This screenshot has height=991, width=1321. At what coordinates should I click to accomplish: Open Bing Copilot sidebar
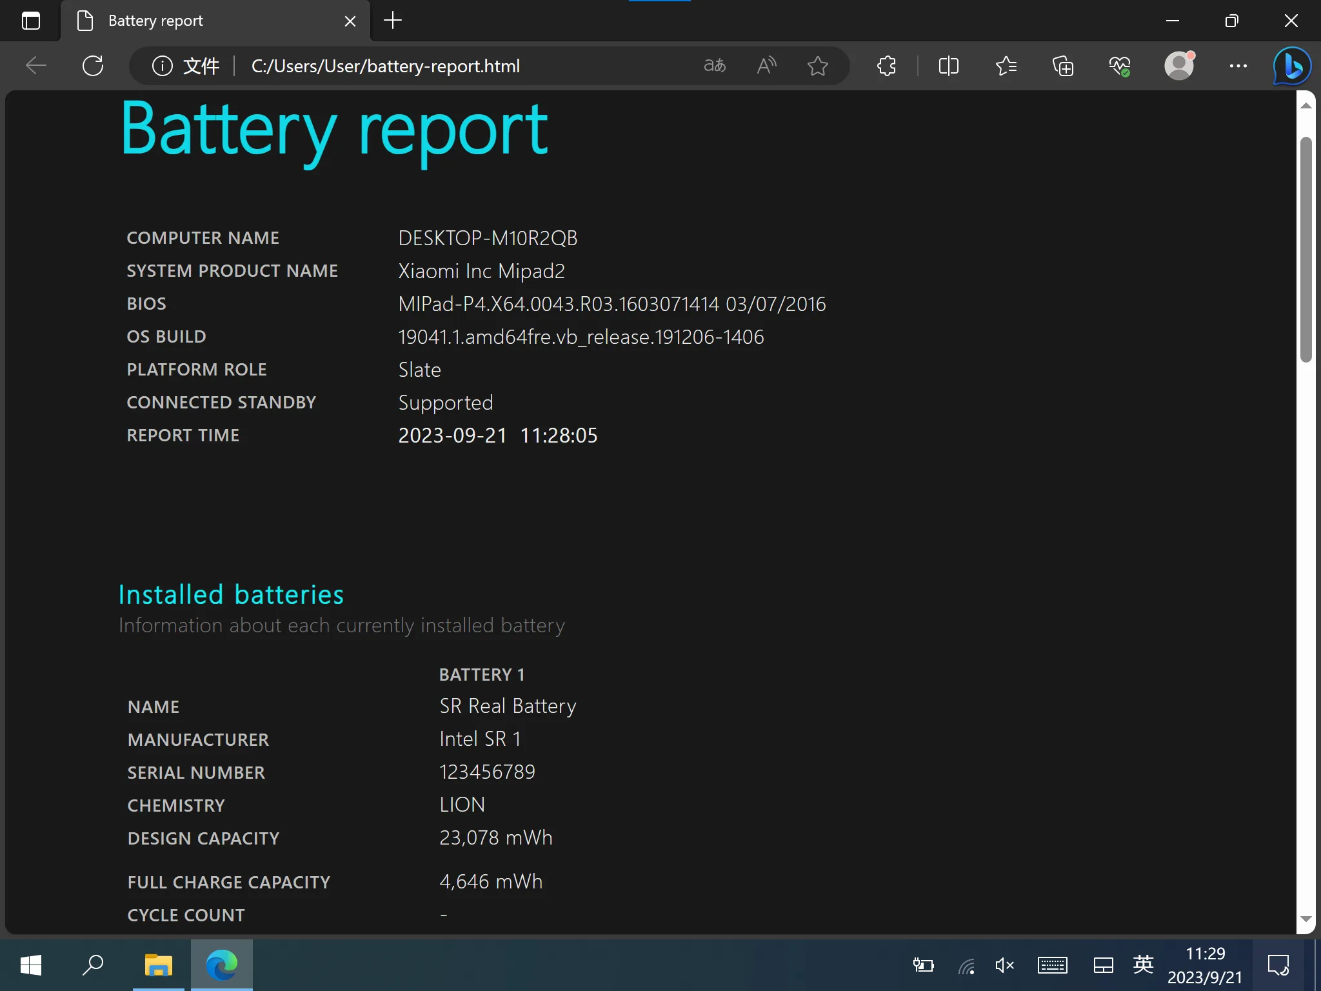point(1292,65)
